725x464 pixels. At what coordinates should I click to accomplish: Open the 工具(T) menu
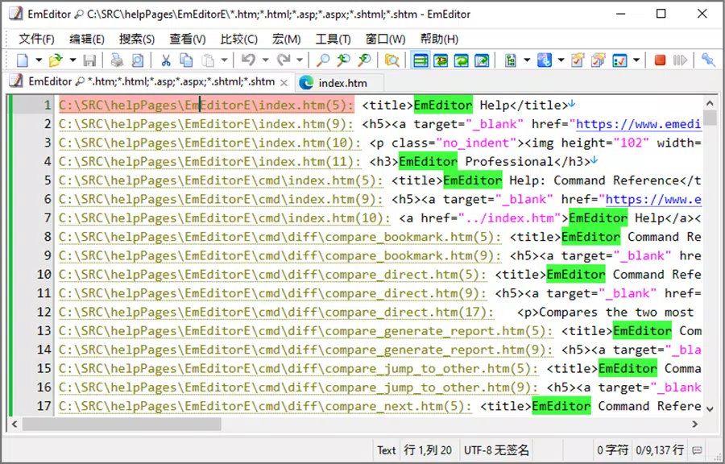point(333,39)
